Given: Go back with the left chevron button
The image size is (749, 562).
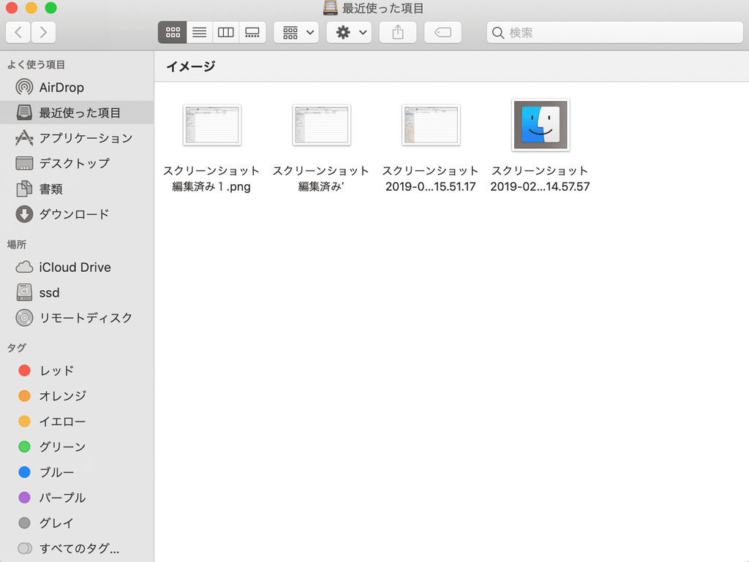Looking at the screenshot, I should (18, 32).
